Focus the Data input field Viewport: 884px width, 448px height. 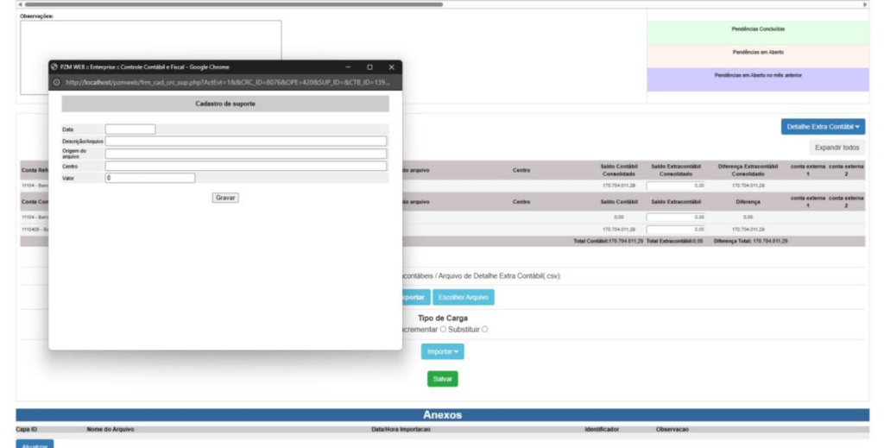pyautogui.click(x=130, y=129)
